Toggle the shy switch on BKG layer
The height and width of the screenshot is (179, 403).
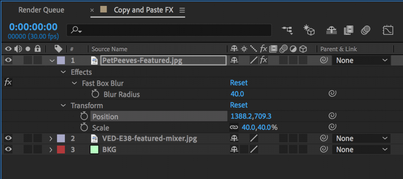(x=234, y=149)
